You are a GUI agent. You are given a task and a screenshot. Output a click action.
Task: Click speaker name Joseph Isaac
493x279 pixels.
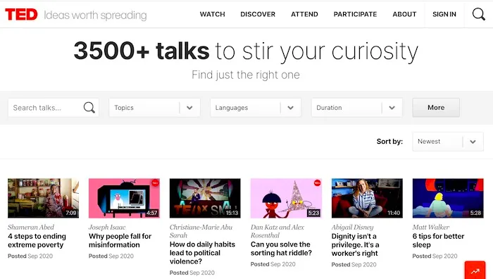point(107,227)
